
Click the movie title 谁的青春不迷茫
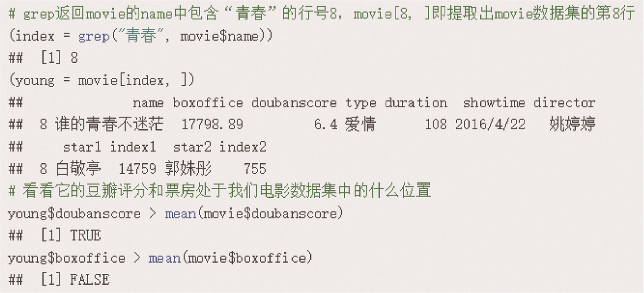pyautogui.click(x=109, y=124)
